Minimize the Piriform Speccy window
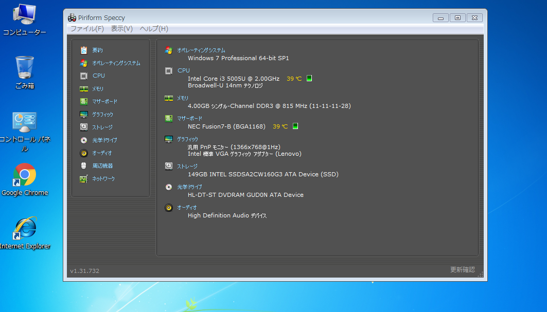The image size is (547, 312). pos(440,18)
